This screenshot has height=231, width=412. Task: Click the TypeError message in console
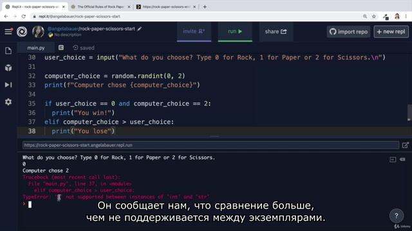point(116,197)
